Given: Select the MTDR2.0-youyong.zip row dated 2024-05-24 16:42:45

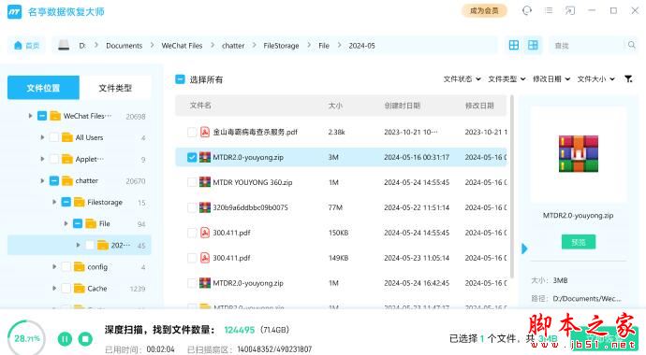Looking at the screenshot, I should tap(341, 283).
